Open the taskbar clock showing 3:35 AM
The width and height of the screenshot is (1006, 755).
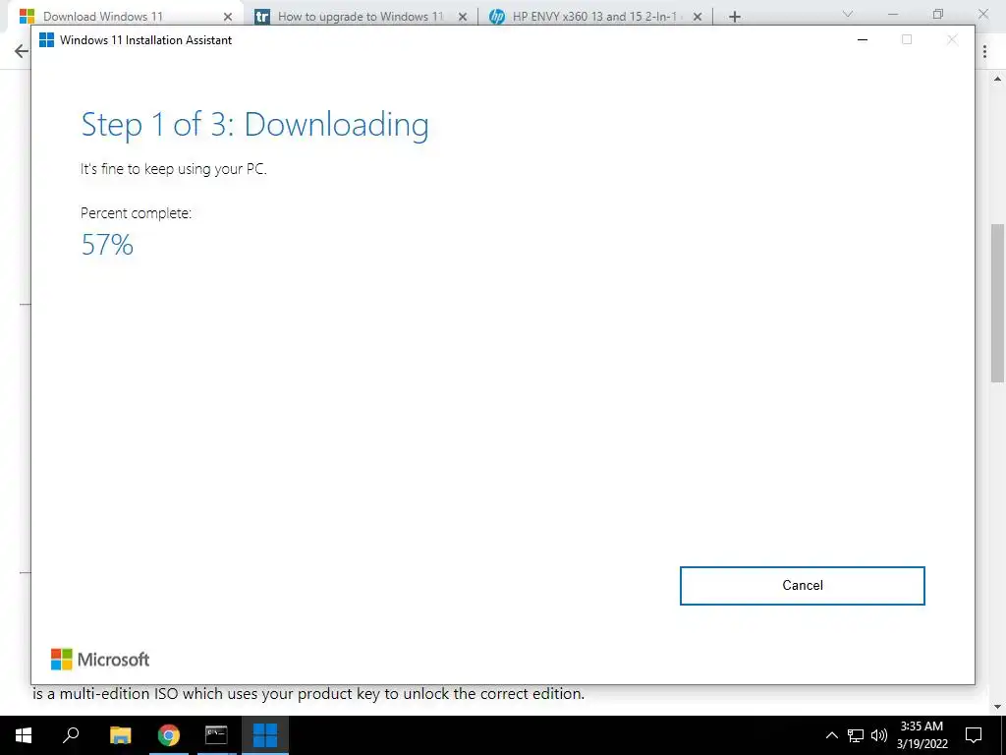tap(922, 735)
